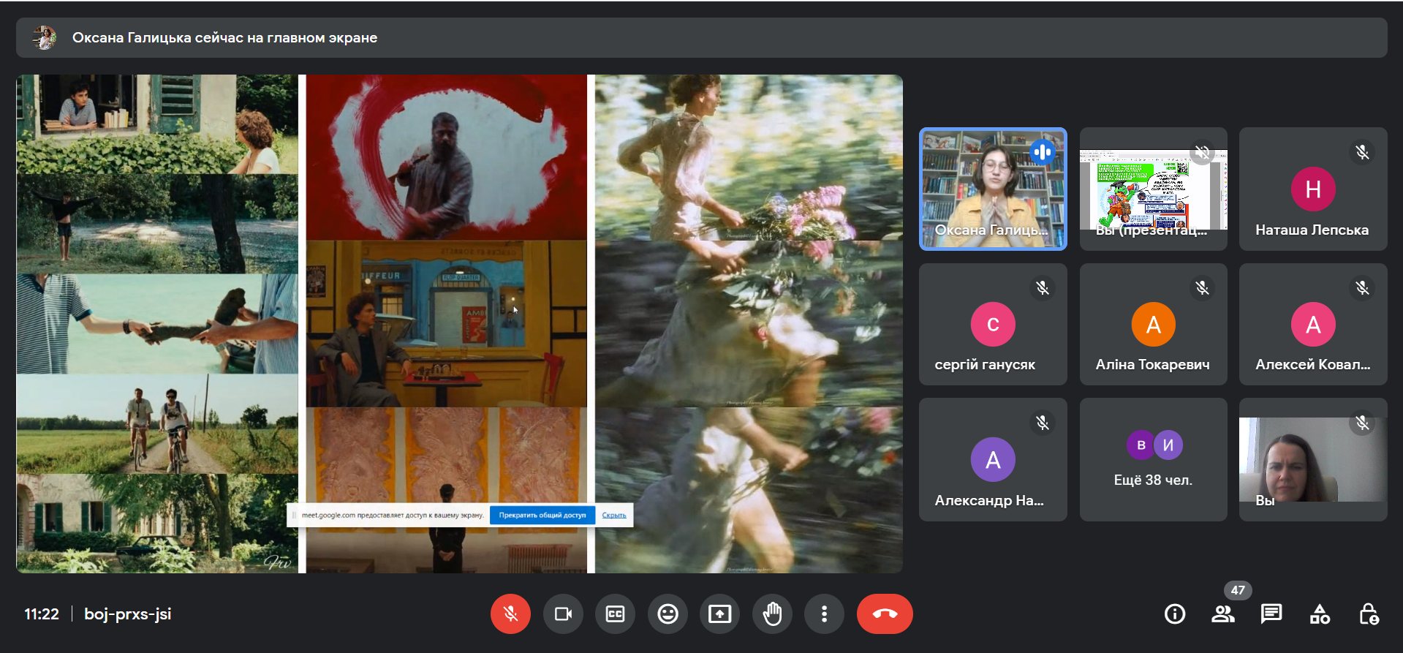The height and width of the screenshot is (653, 1403).
Task: Open the participants list icon
Action: pos(1223,614)
